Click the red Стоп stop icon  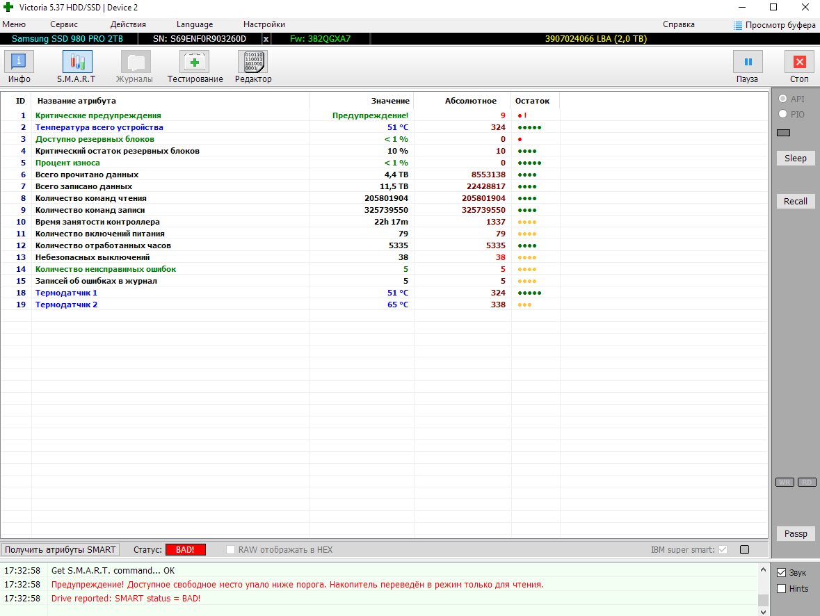(x=799, y=62)
